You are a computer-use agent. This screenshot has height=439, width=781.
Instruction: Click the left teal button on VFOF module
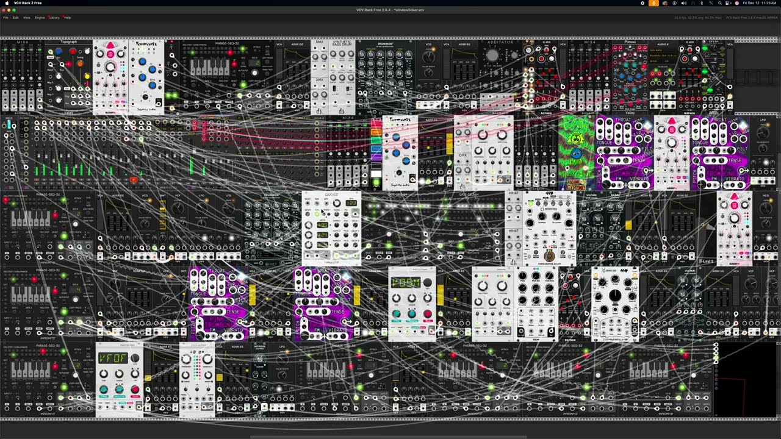pos(103,390)
